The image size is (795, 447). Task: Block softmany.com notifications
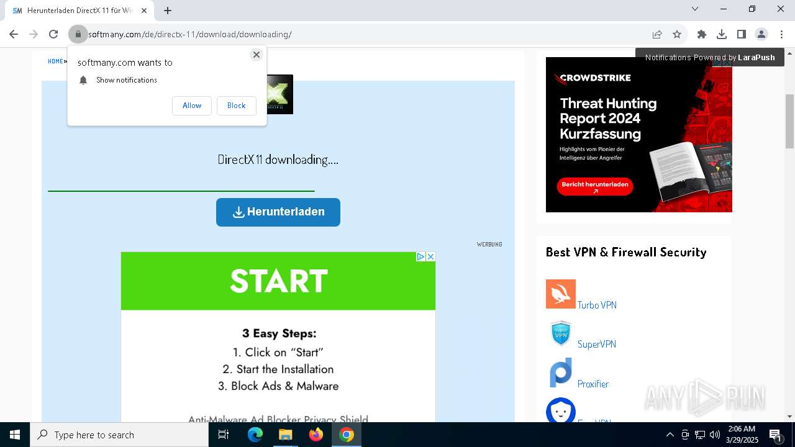click(x=236, y=106)
